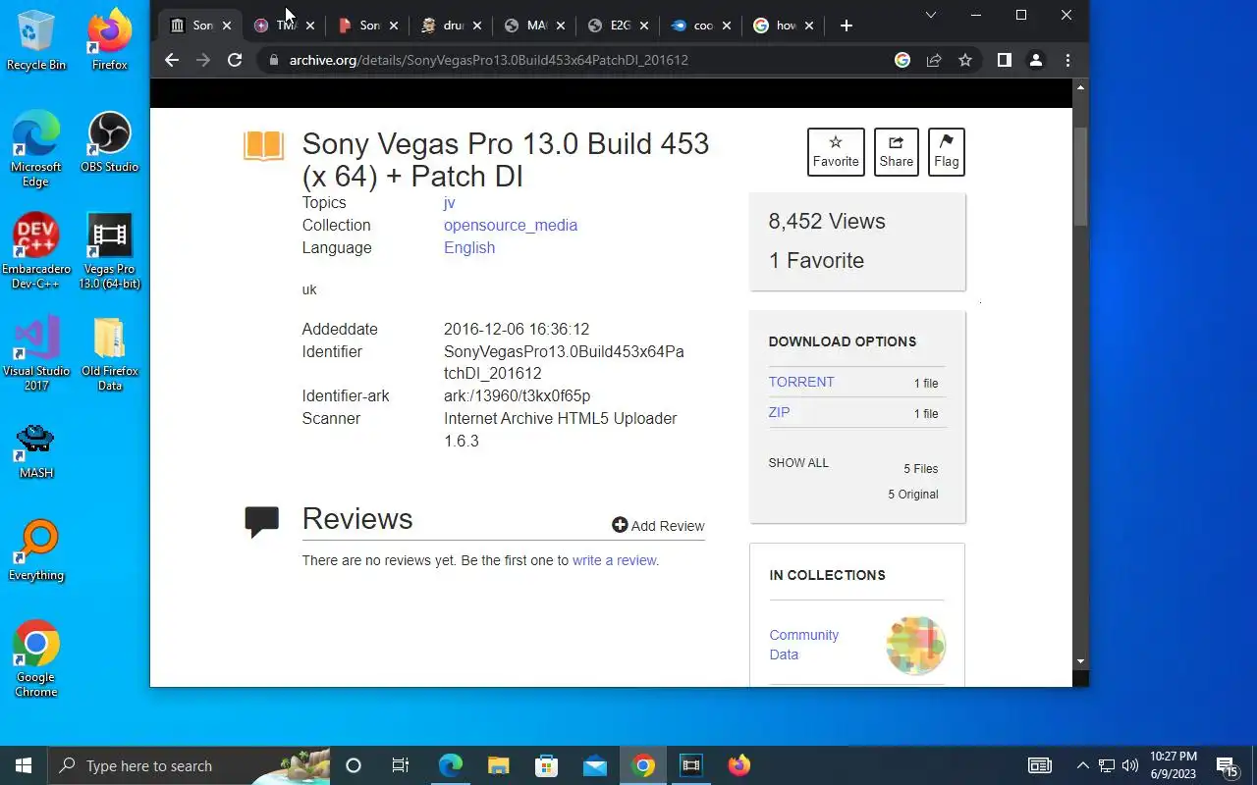The image size is (1257, 785).
Task: Bookmark this tab with star icon
Action: [x=965, y=60]
